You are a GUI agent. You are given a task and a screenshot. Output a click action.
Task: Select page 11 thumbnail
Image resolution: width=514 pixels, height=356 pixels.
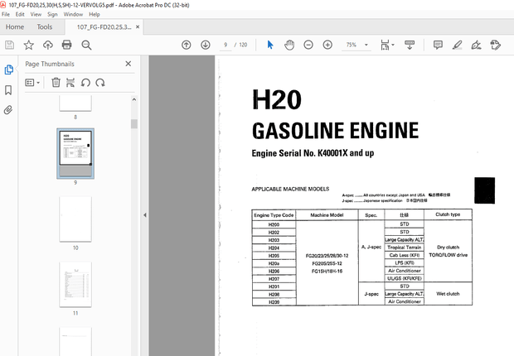pos(75,284)
